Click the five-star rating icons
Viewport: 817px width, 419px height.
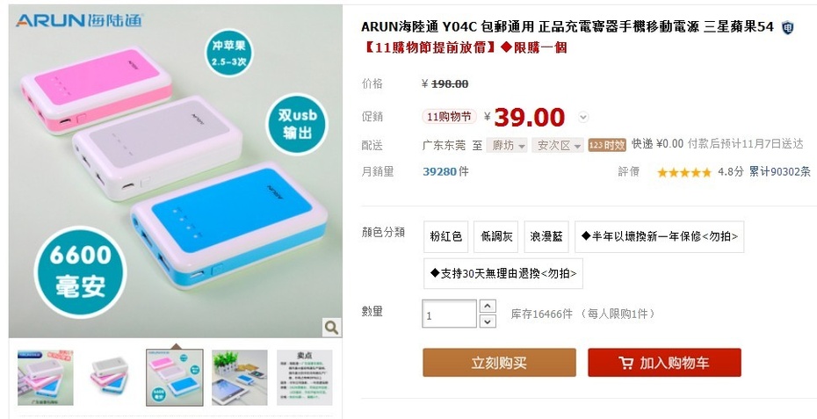[683, 172]
